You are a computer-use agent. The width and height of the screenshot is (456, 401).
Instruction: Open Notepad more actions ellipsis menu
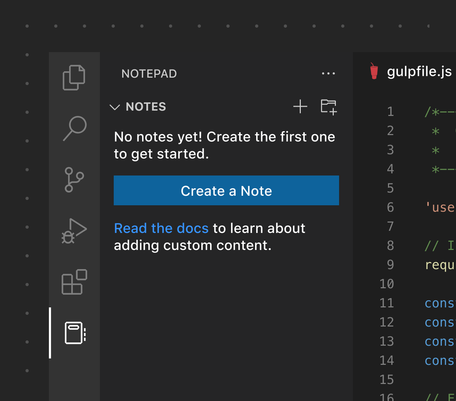coord(328,73)
